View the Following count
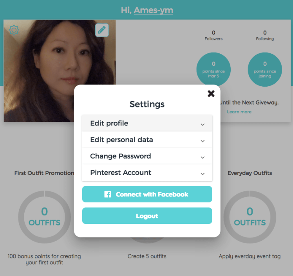This screenshot has height=276, width=293. (x=265, y=35)
